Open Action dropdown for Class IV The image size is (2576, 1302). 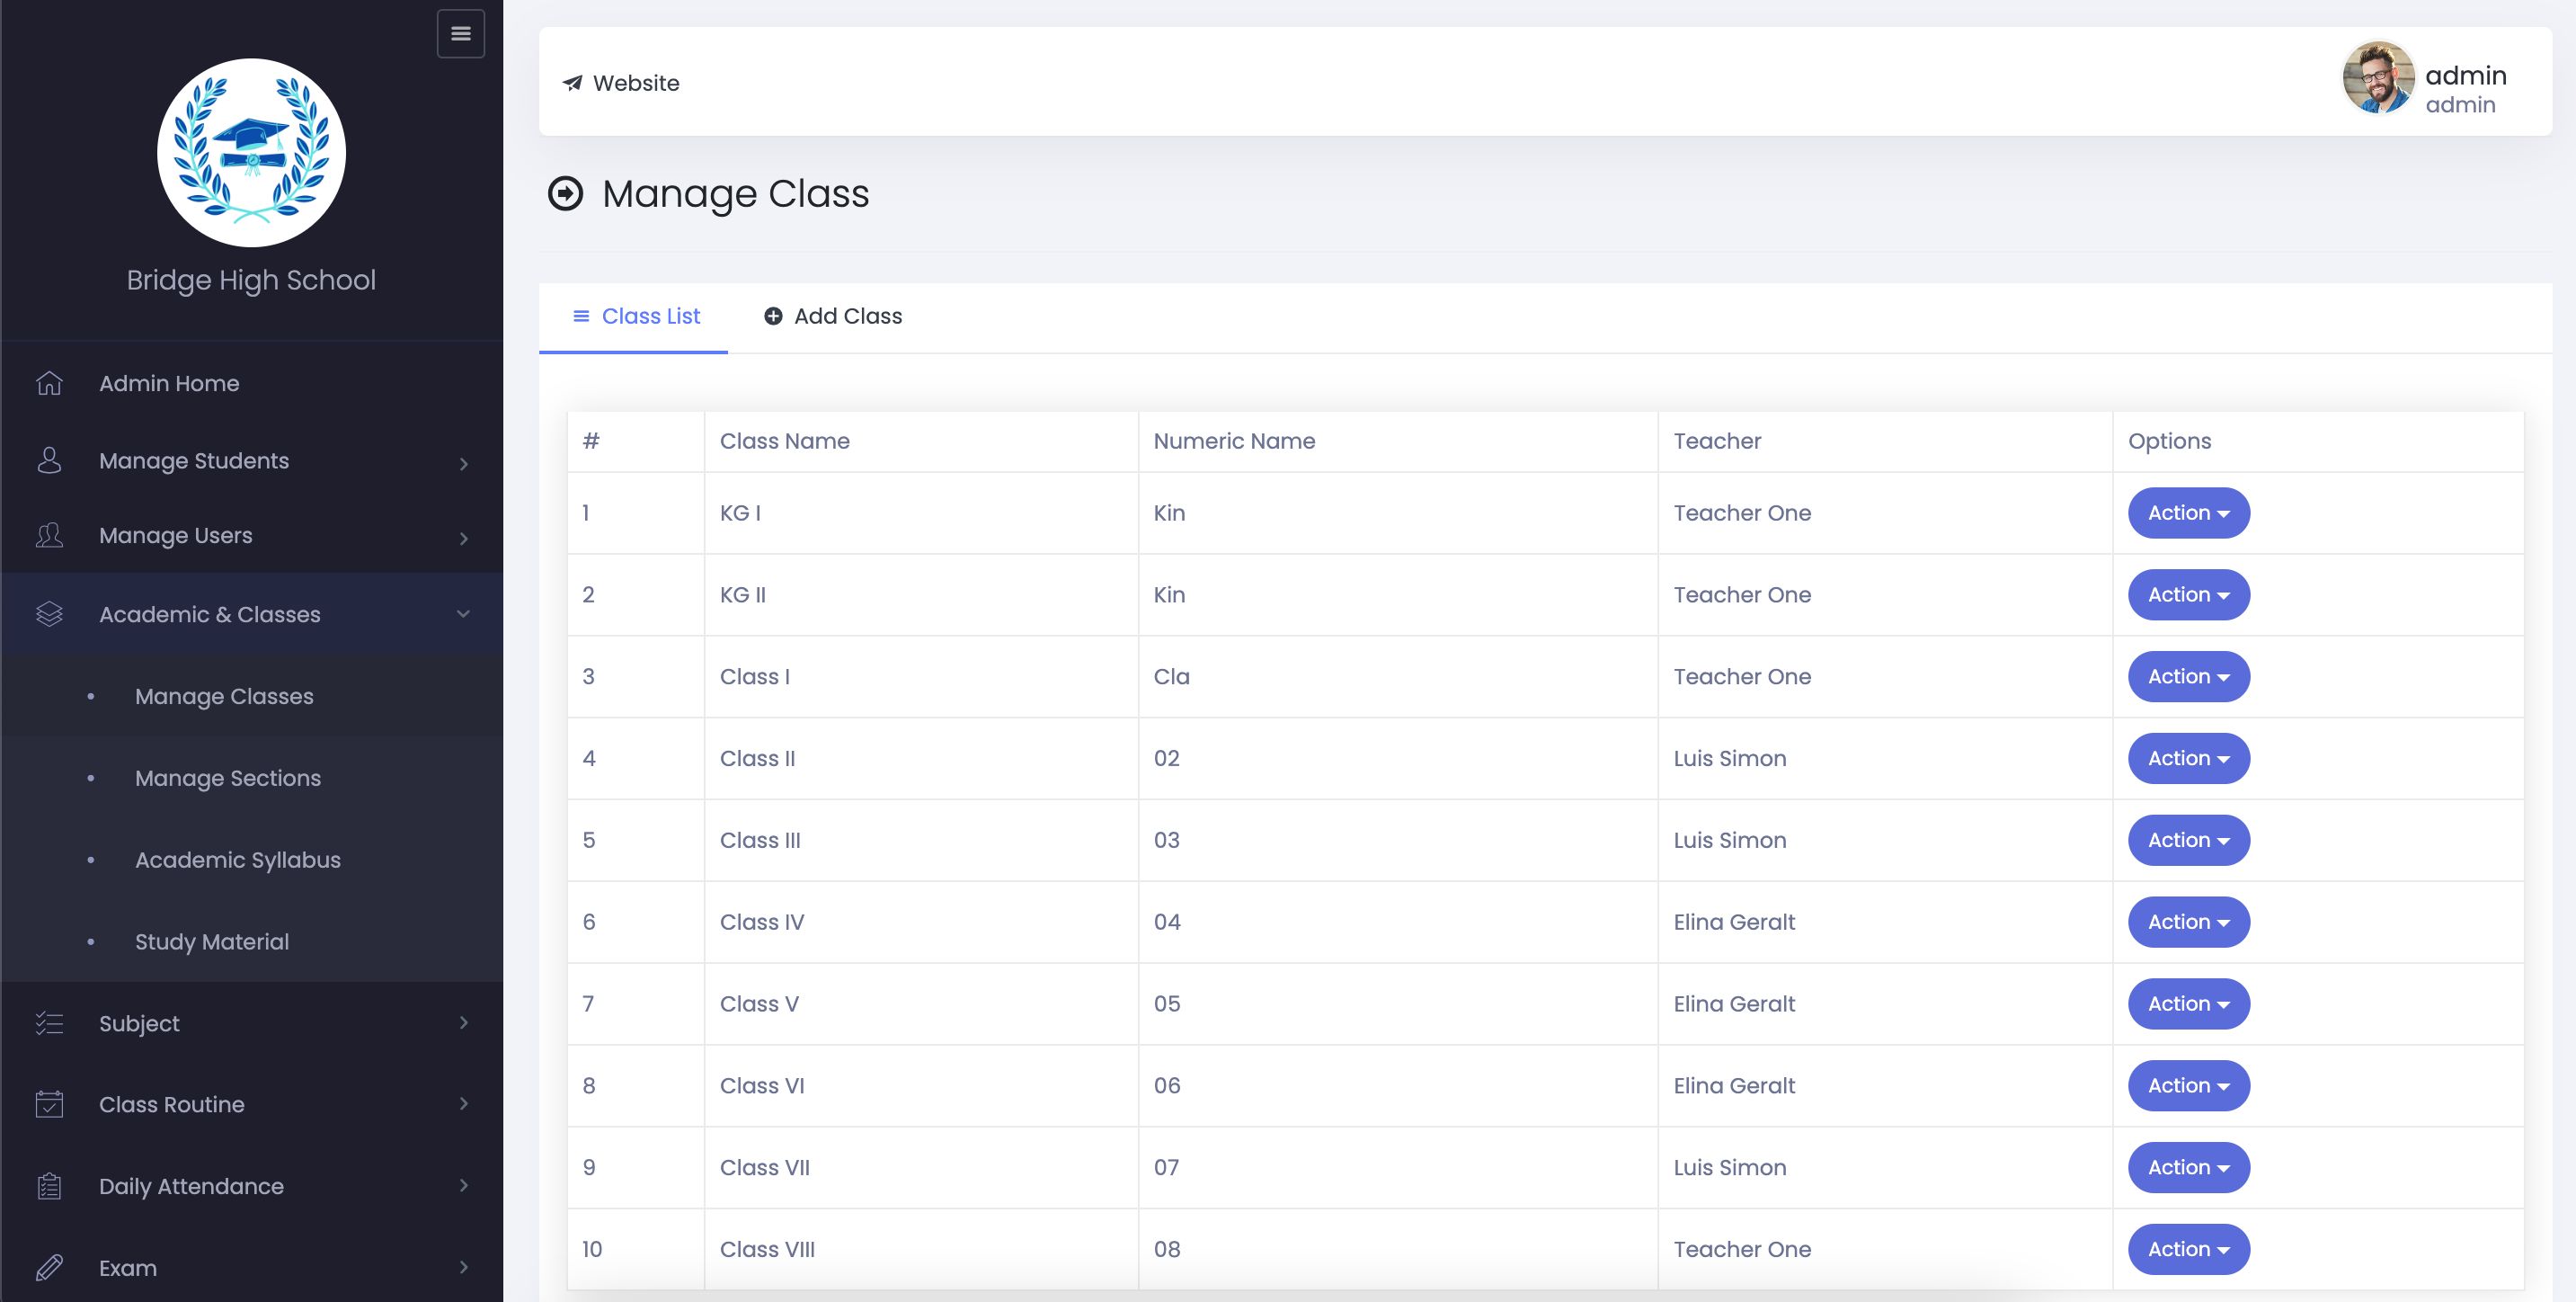coord(2188,922)
